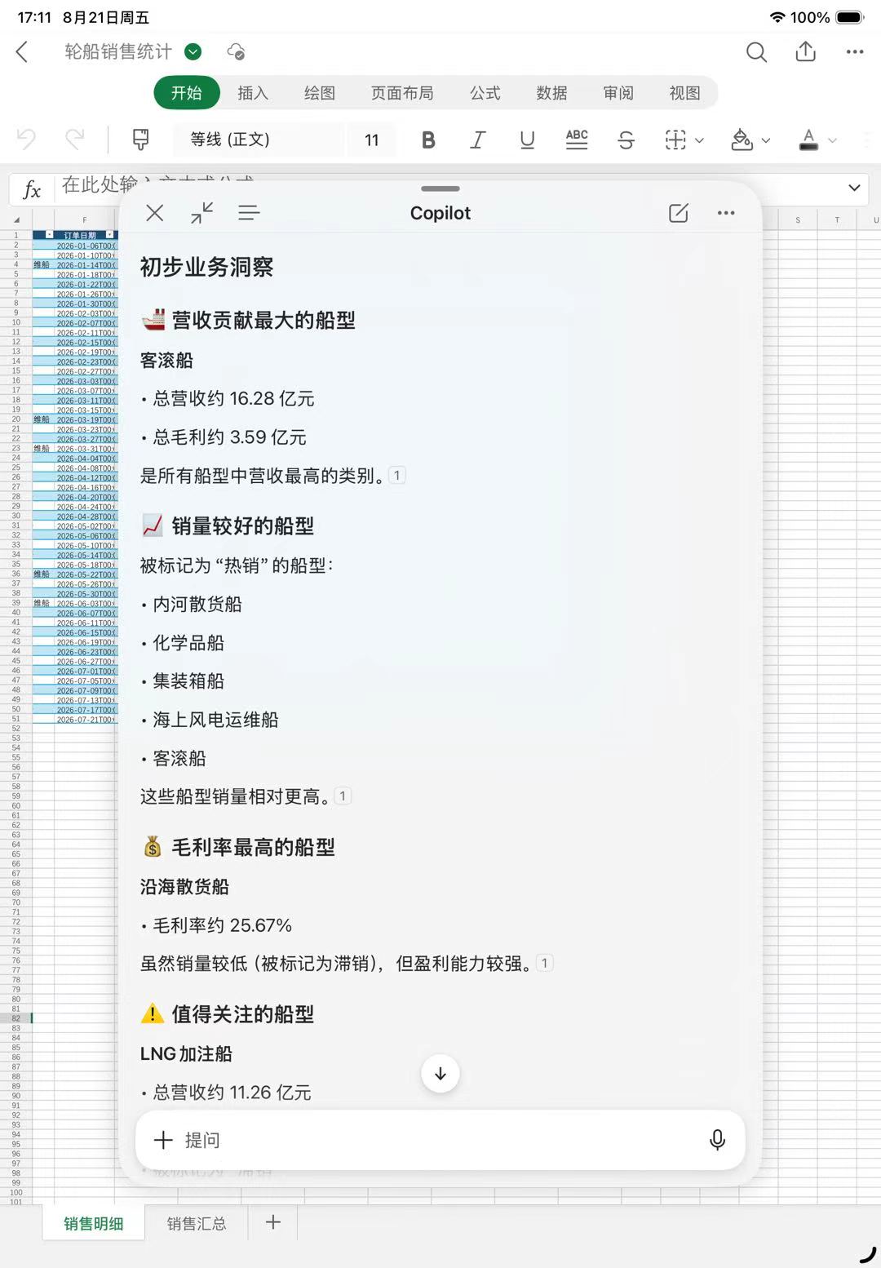Select row 82 header

(x=15, y=1018)
